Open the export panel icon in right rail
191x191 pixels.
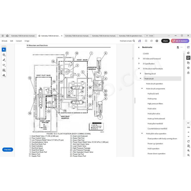tap(188, 47)
